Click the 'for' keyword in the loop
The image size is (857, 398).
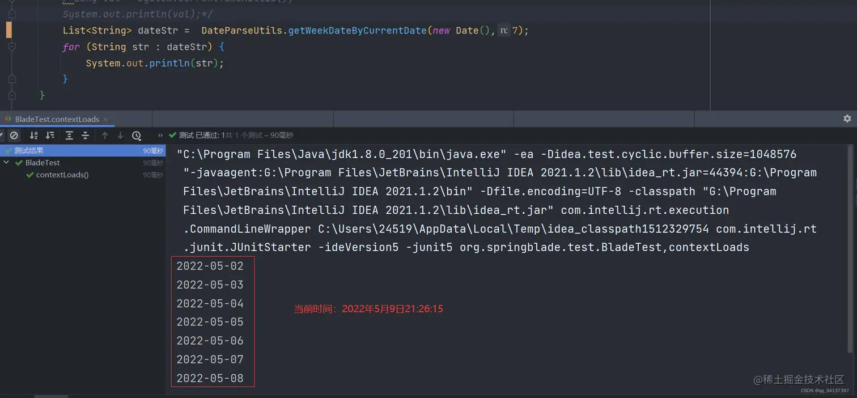71,47
